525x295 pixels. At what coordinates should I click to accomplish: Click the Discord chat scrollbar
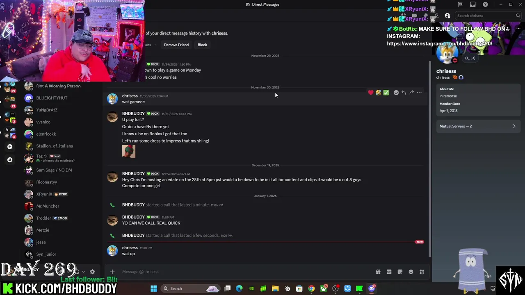[x=430, y=160]
